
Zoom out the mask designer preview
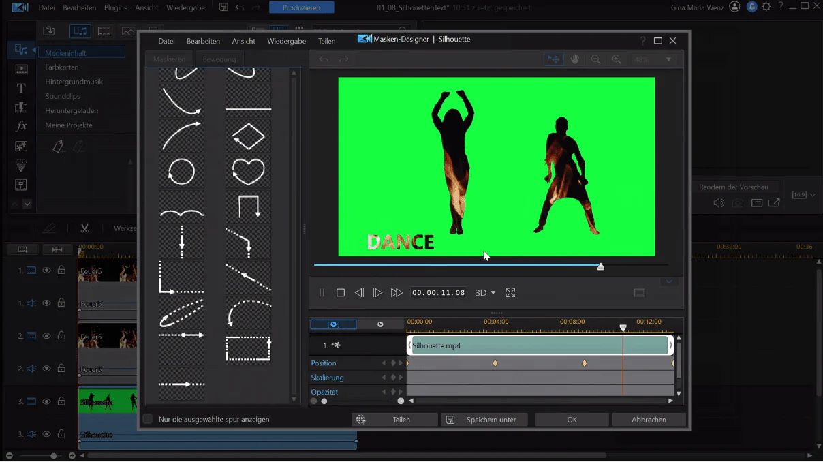pos(595,59)
